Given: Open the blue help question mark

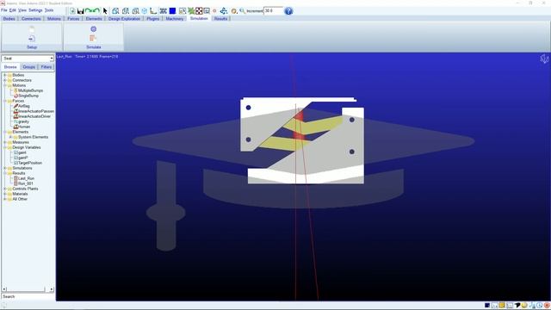Looking at the screenshot, I should (288, 11).
